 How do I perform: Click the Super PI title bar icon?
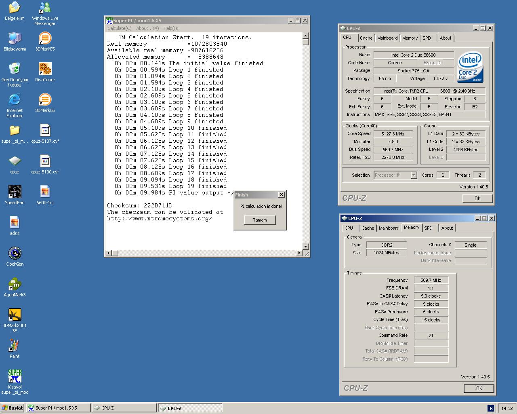[x=109, y=21]
